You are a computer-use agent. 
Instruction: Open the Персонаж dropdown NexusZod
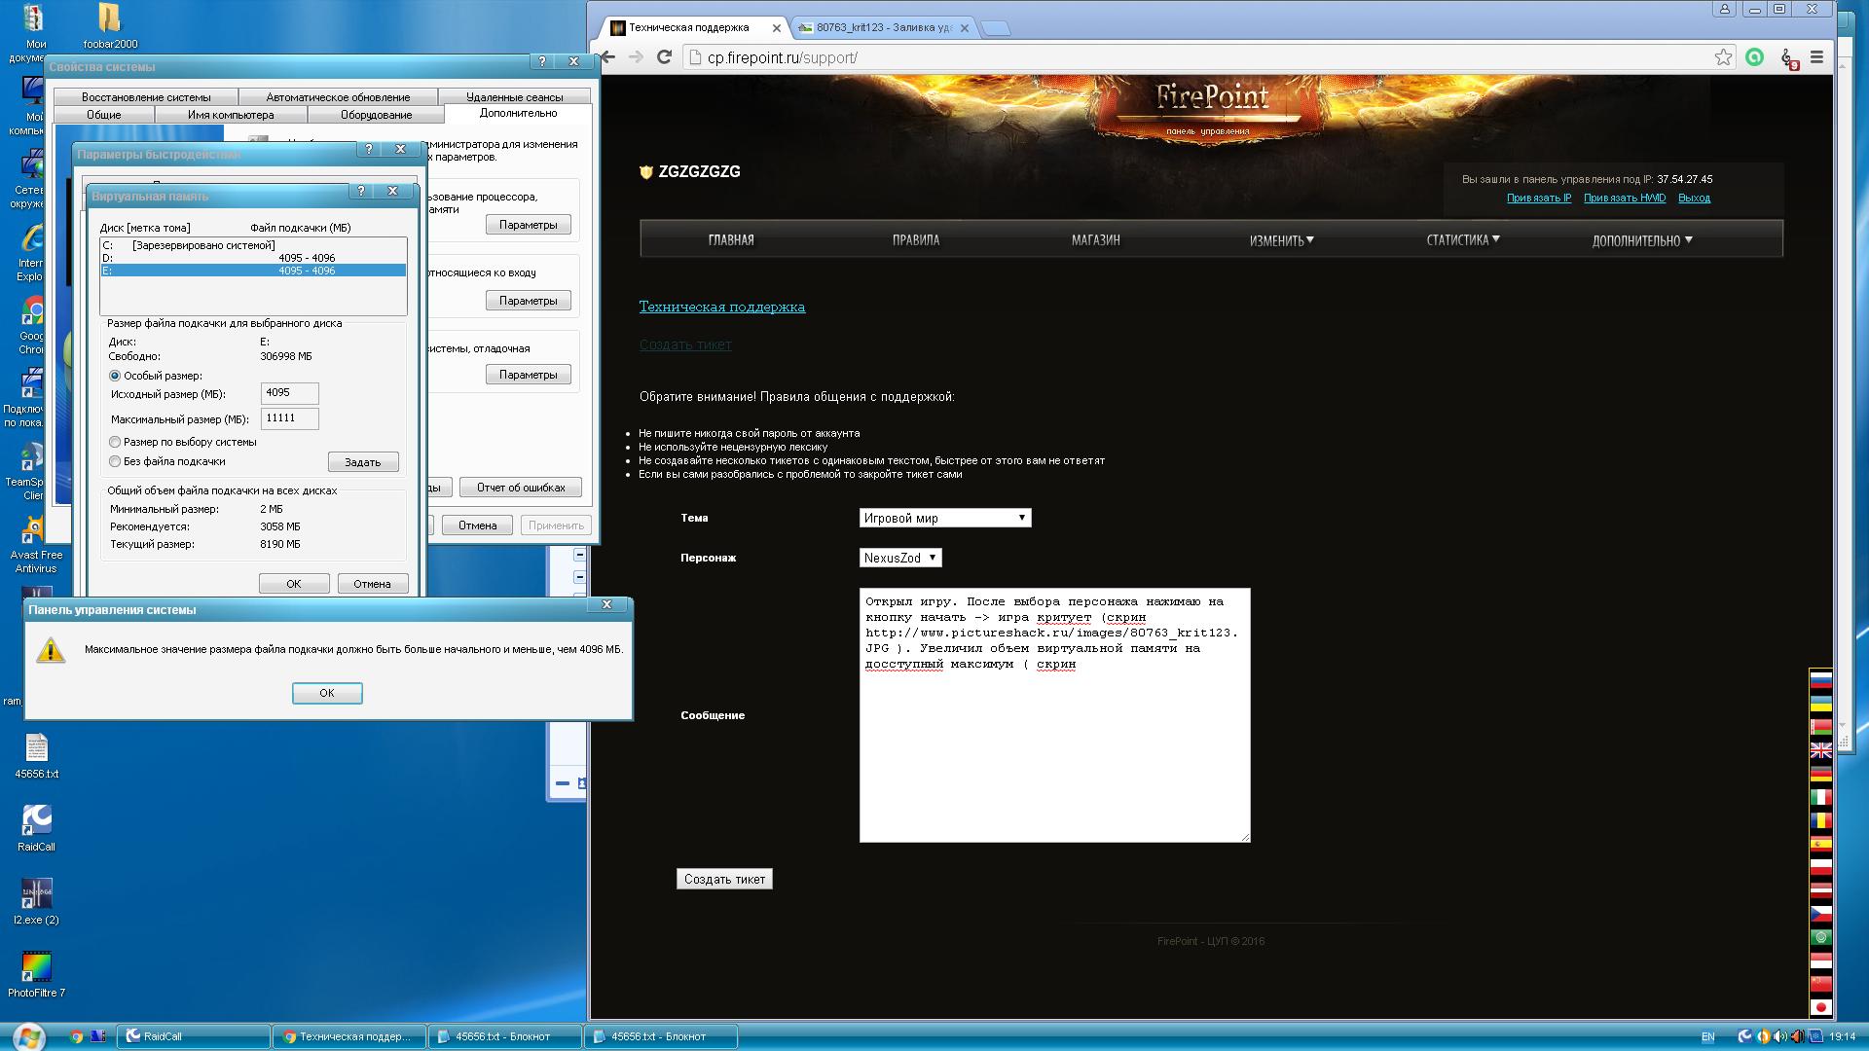pos(900,558)
